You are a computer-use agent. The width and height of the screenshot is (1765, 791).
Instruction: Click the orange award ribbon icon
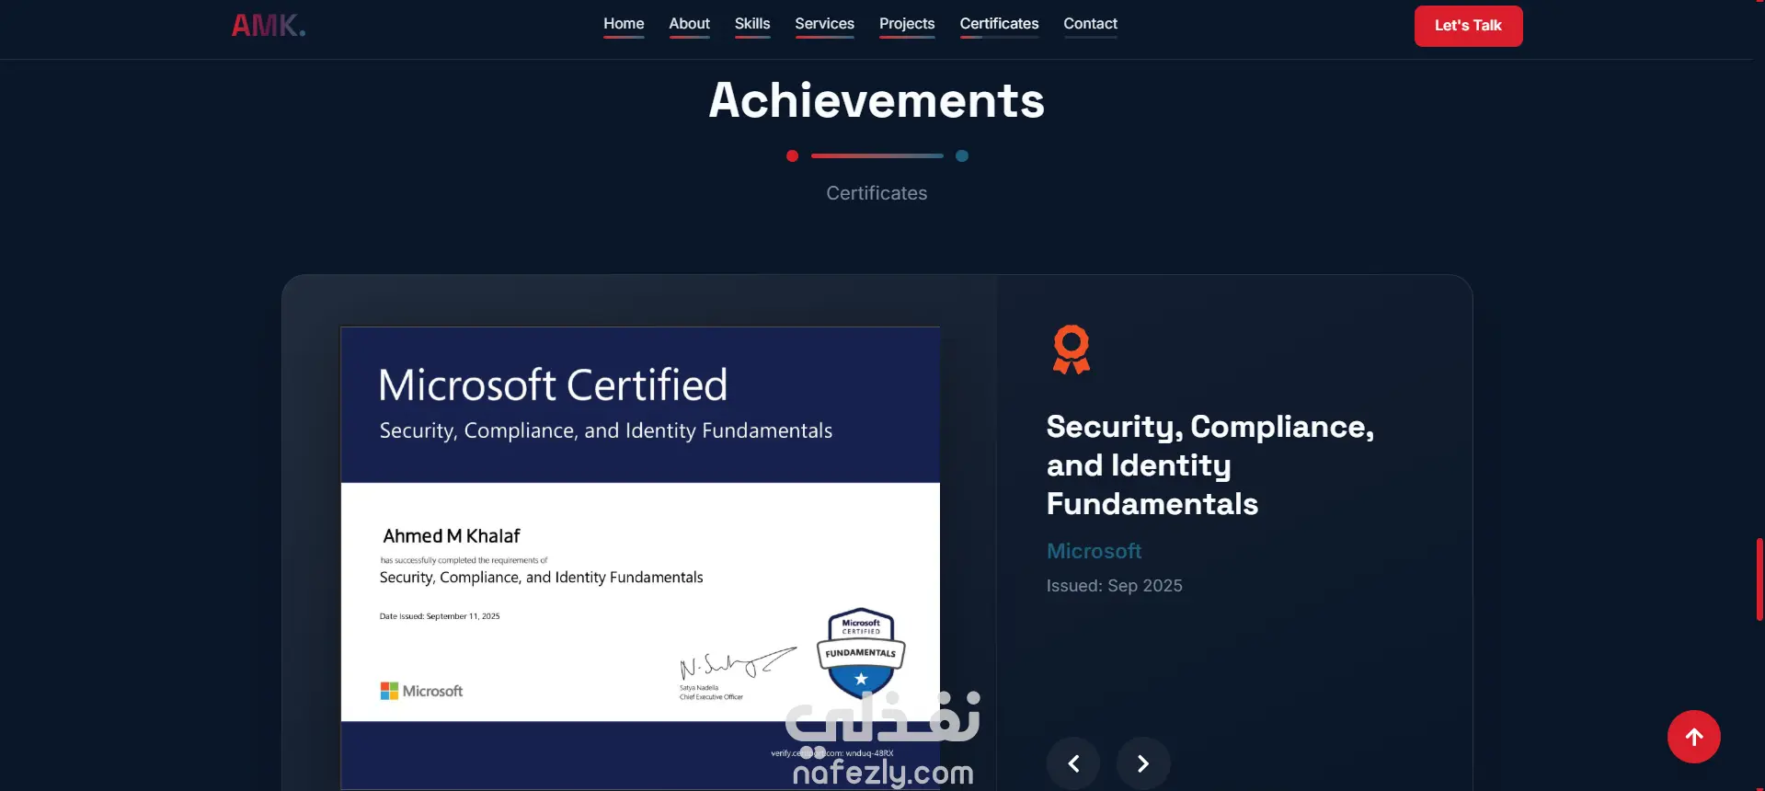click(1072, 350)
